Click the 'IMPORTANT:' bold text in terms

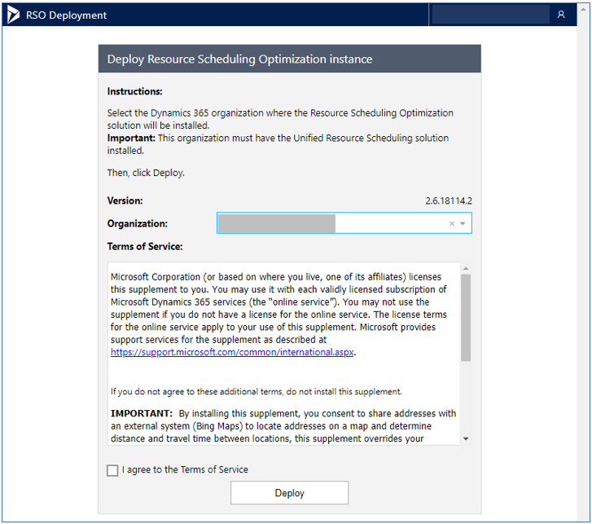tap(142, 413)
